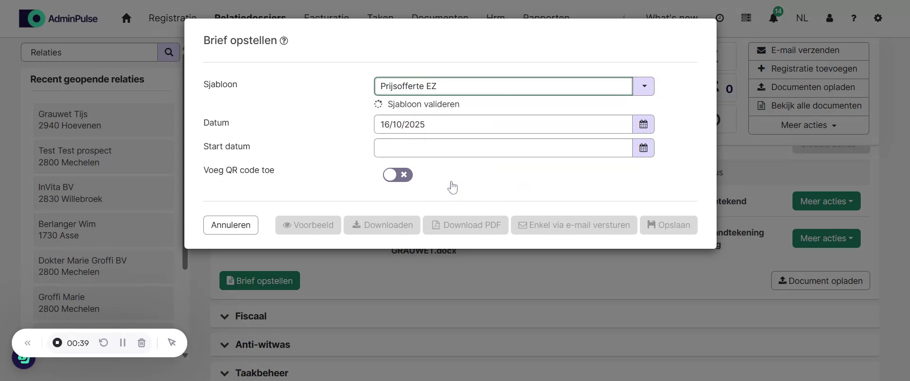The width and height of the screenshot is (910, 381).
Task: Stop the screen recording
Action: pyautogui.click(x=57, y=343)
